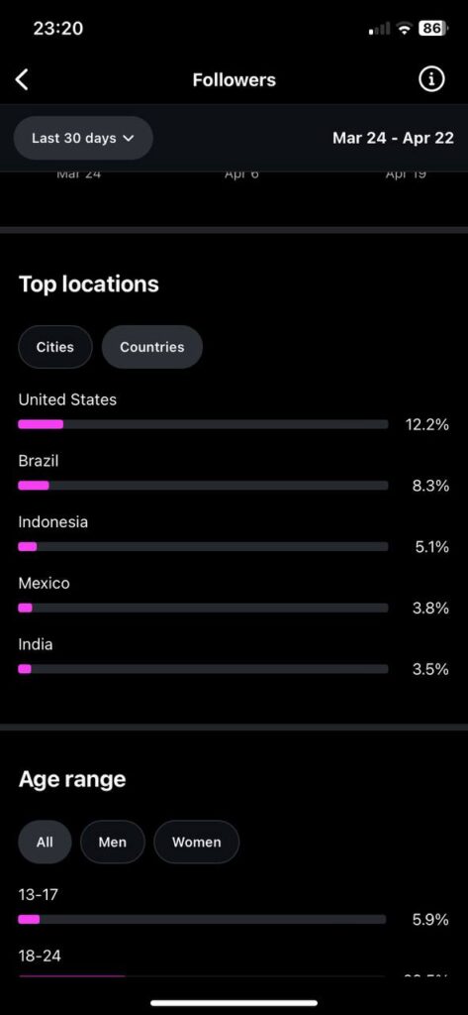The image size is (468, 1015).
Task: Tap the battery indicator showing 86
Action: click(433, 29)
